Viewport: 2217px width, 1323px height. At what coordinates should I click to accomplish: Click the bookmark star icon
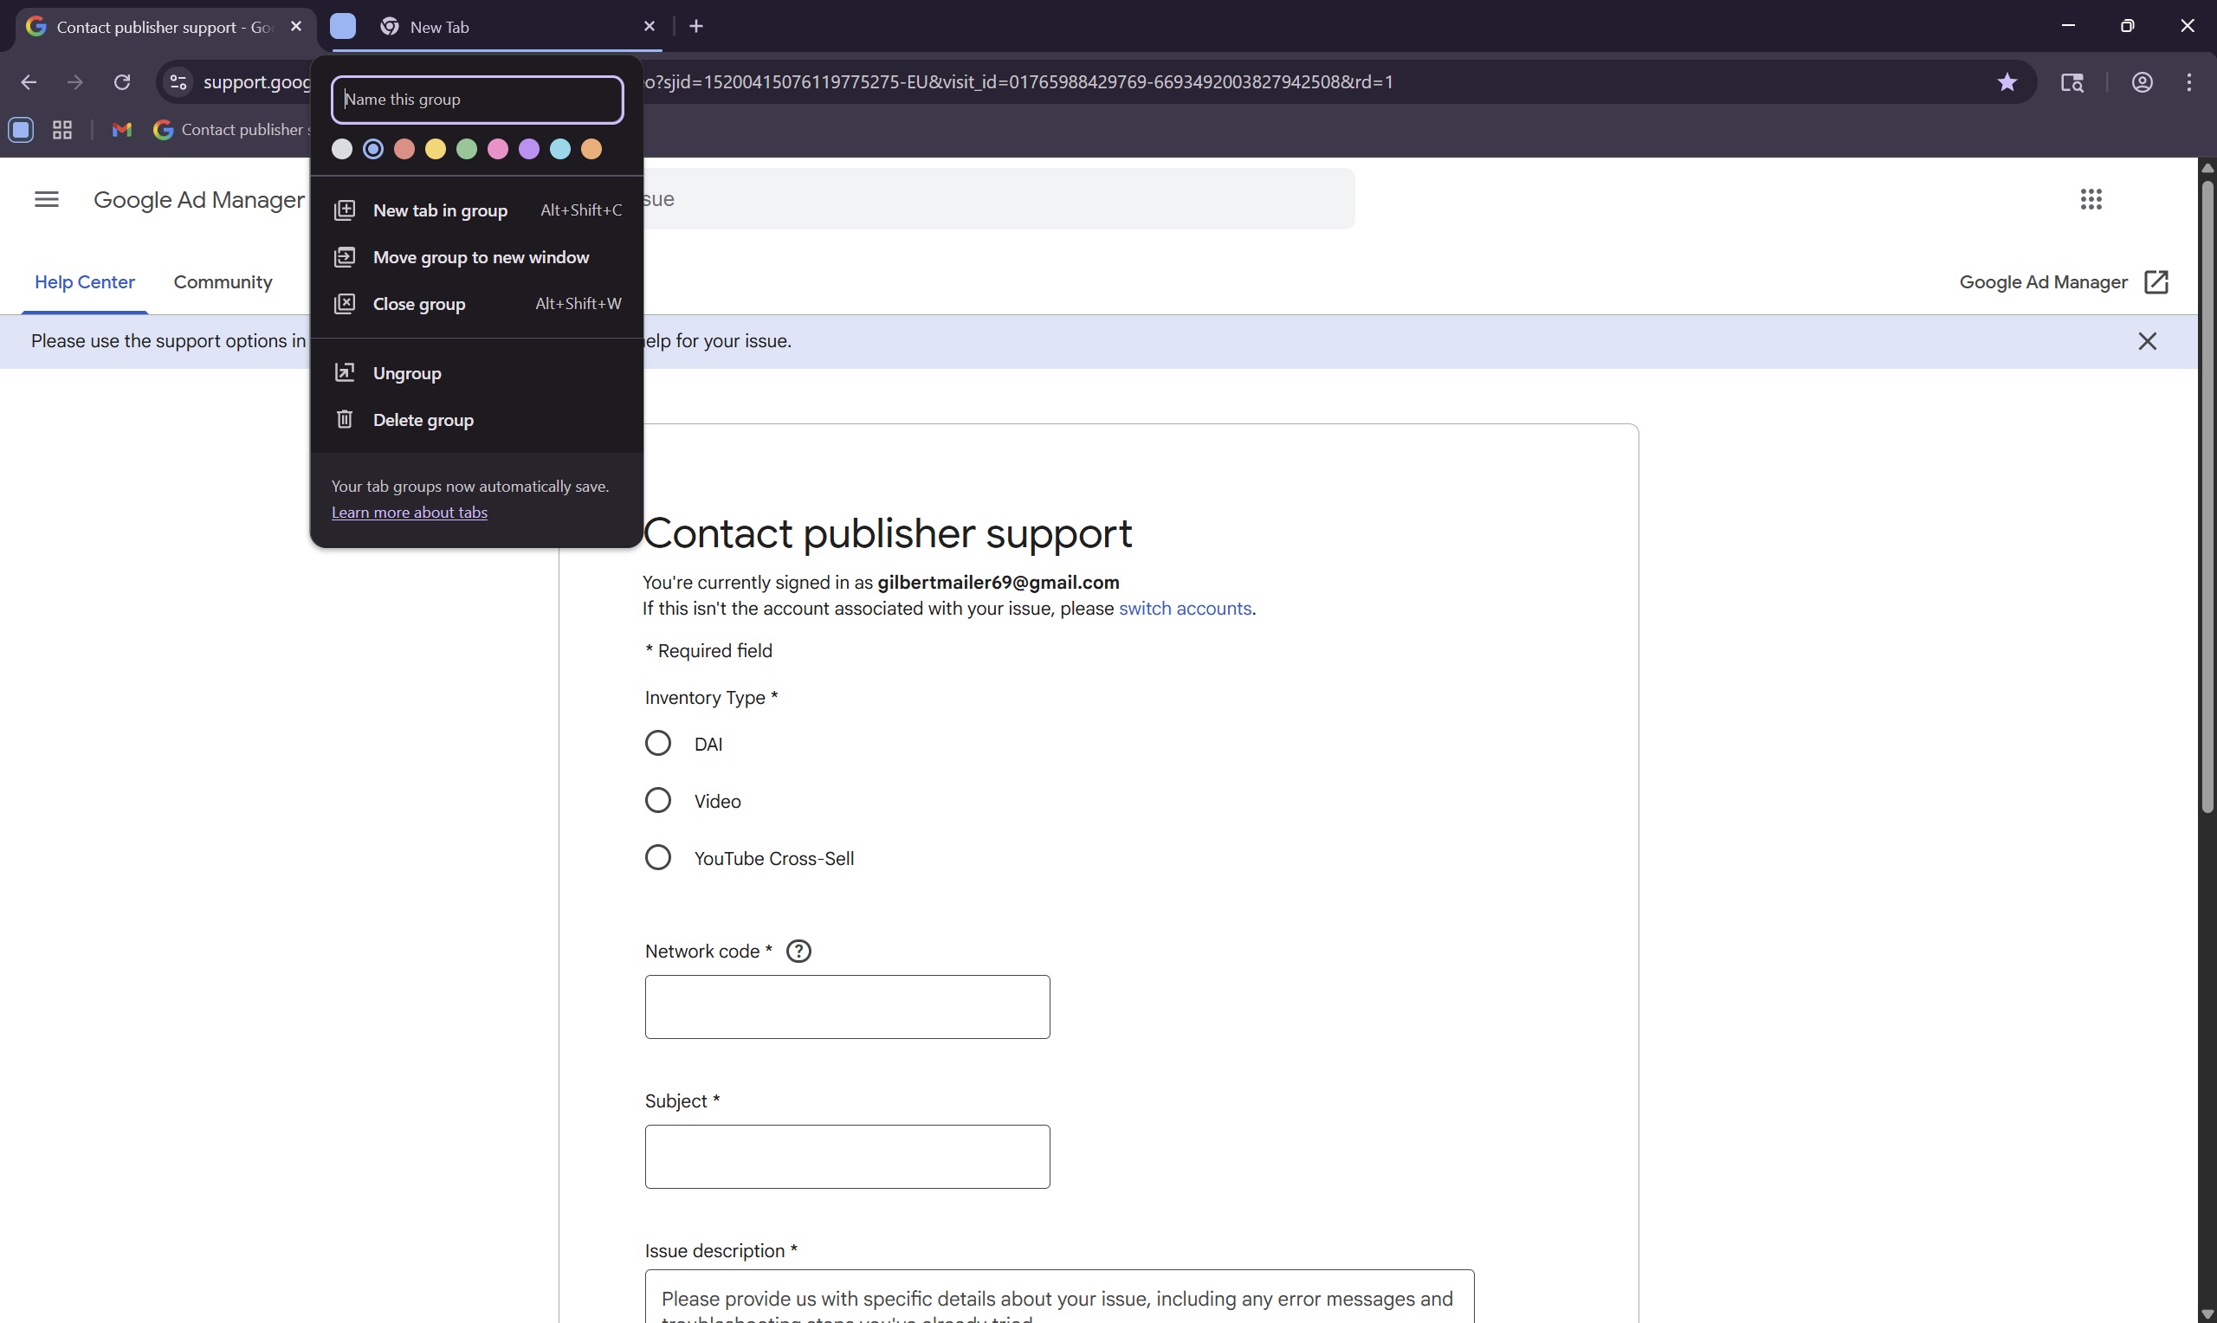2006,82
